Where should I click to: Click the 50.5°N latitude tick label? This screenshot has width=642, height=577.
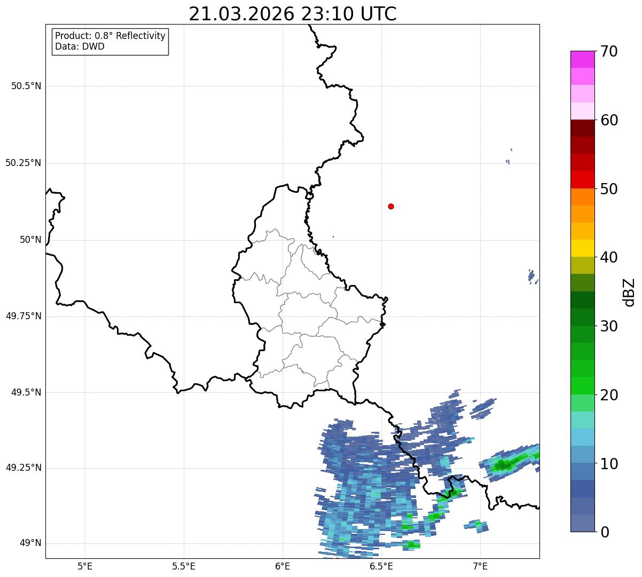[26, 86]
